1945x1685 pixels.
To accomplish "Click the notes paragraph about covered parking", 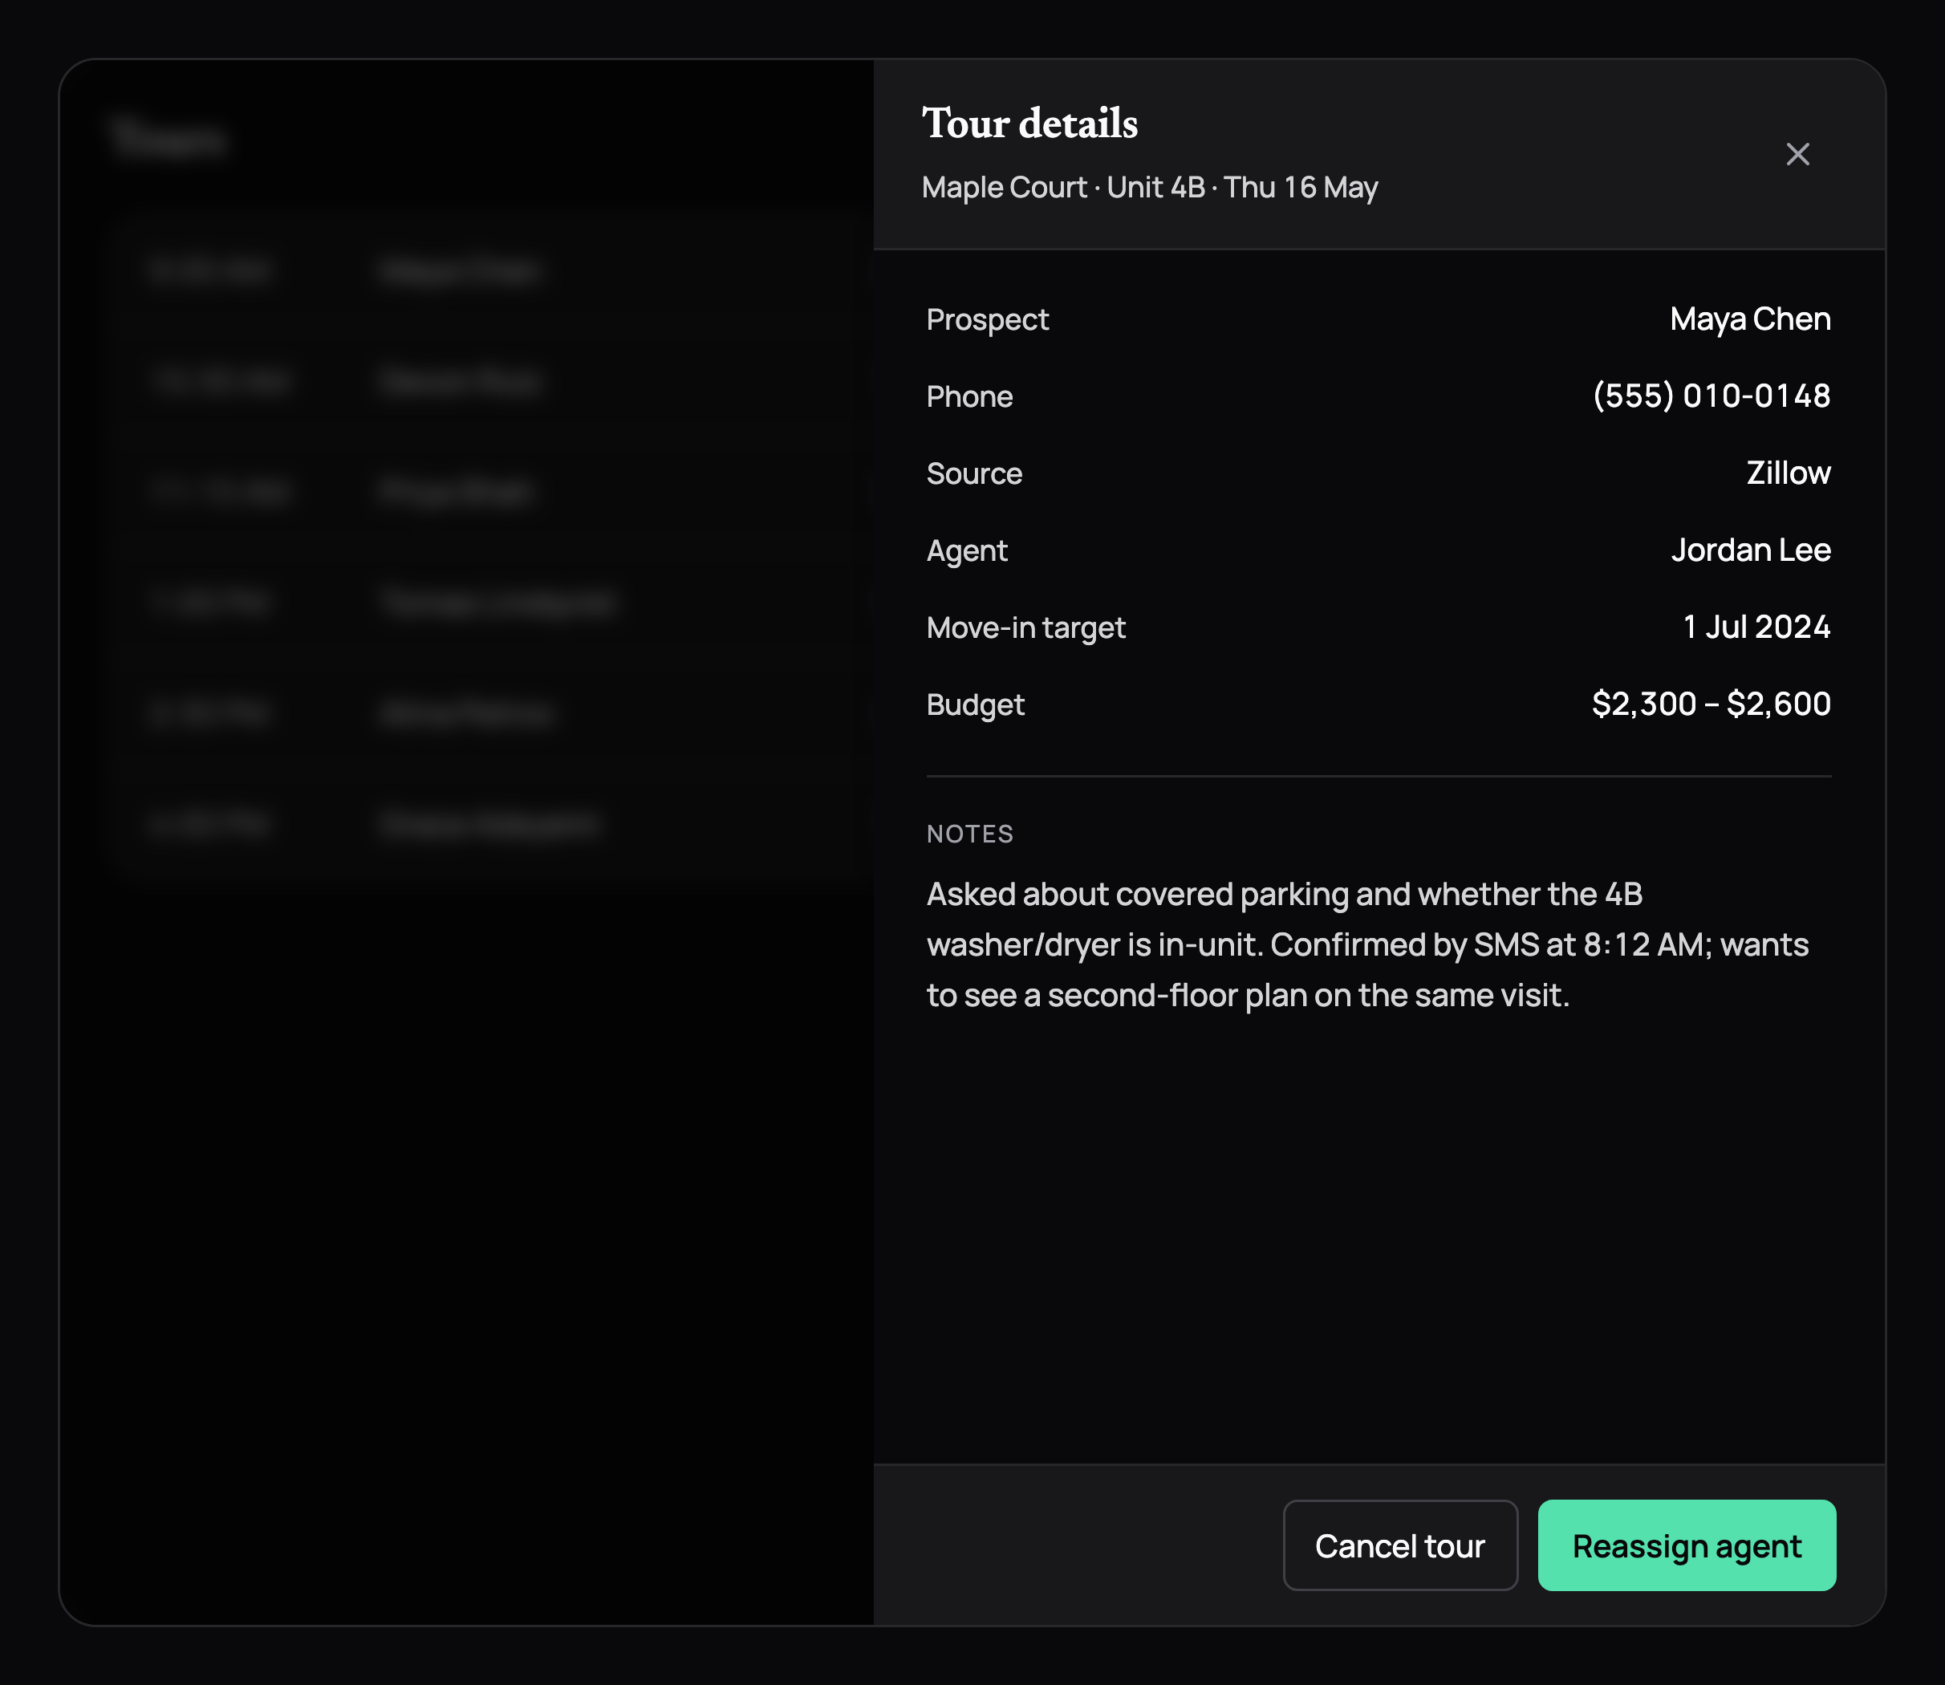I will point(1368,945).
